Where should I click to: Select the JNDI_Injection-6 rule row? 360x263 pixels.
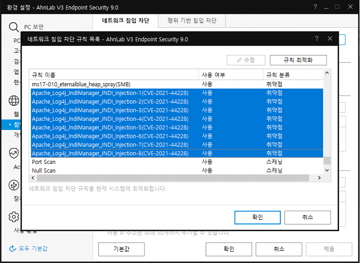click(x=176, y=136)
